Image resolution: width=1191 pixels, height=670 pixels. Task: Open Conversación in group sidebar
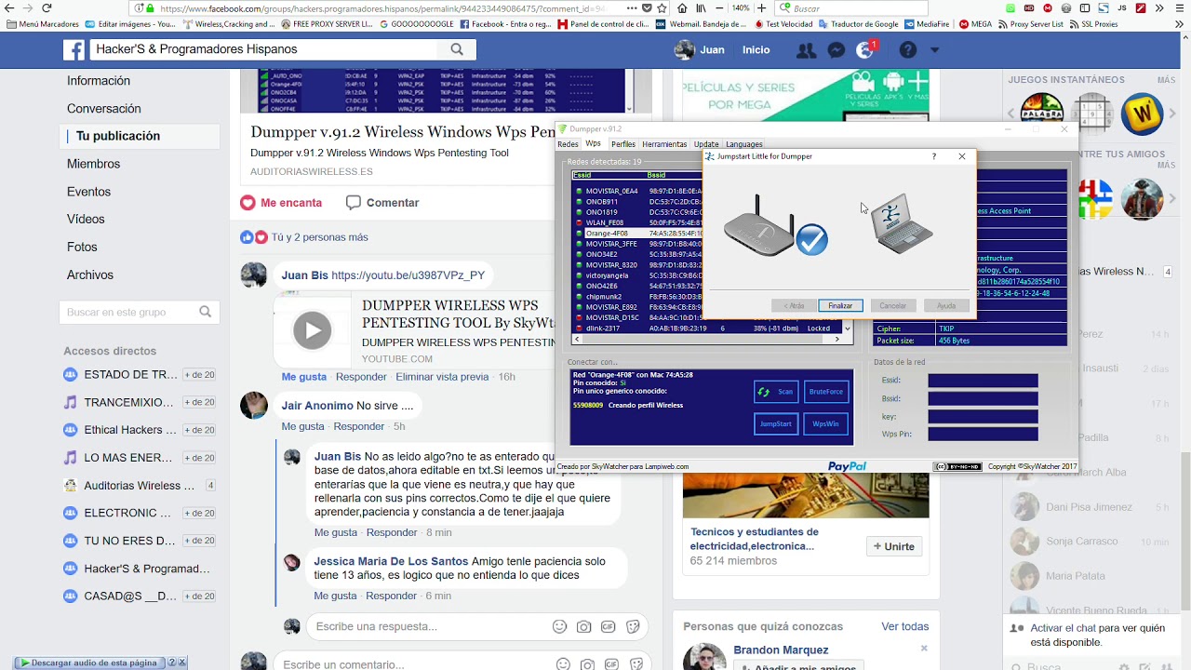point(104,109)
